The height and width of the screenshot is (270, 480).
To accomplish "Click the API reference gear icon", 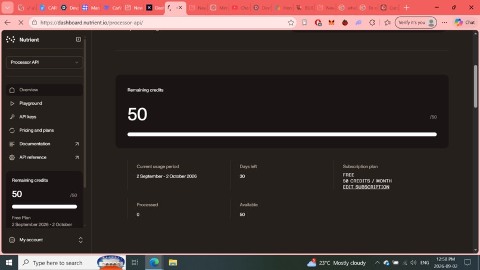I will [x=12, y=157].
